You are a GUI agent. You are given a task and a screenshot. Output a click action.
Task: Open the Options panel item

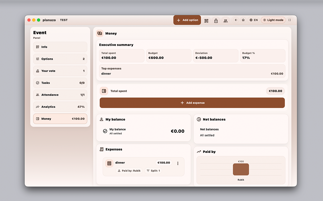[x=60, y=59]
